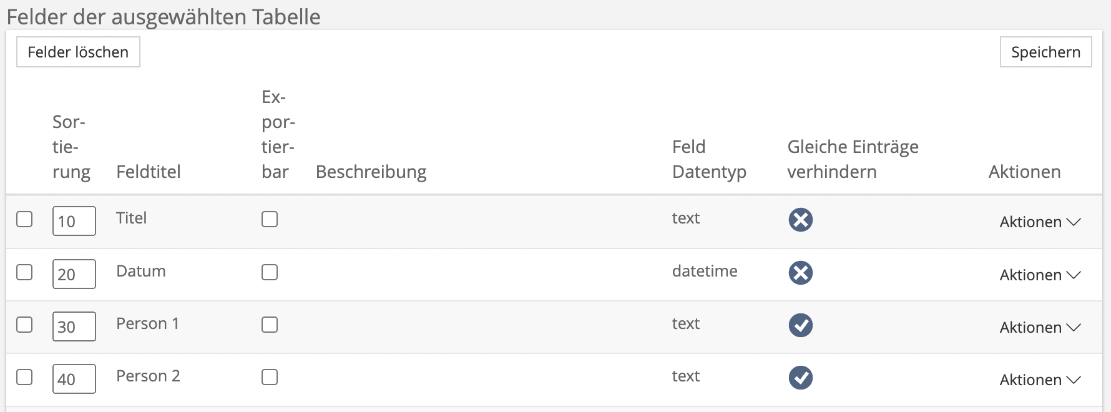The image size is (1111, 412).
Task: Focus the sort order field showing 10
Action: tap(74, 221)
